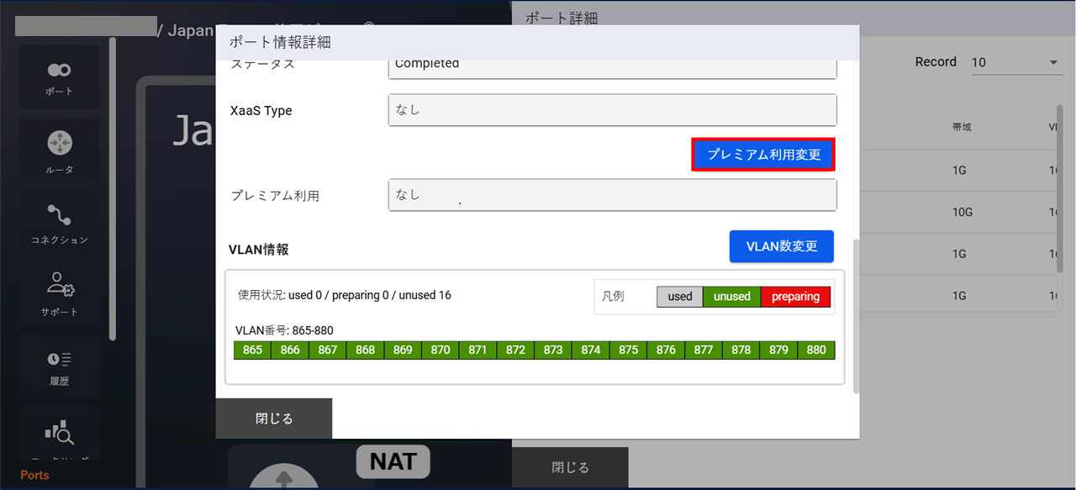This screenshot has width=1076, height=490.
Task: Click the 使用状況 usage summary text
Action: [345, 295]
